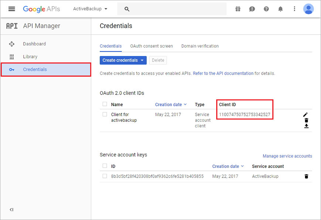
Task: Edit the Client for activebackup entry
Action: [x=305, y=114]
